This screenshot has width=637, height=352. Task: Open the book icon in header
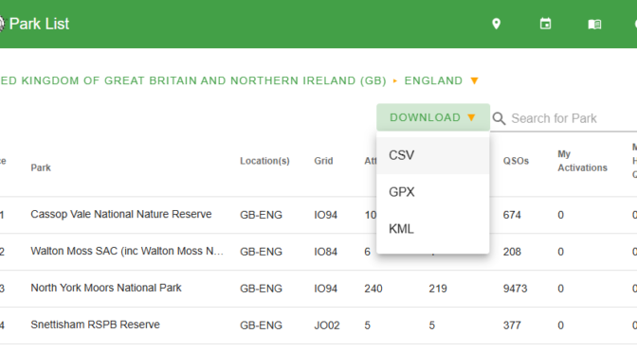click(594, 25)
